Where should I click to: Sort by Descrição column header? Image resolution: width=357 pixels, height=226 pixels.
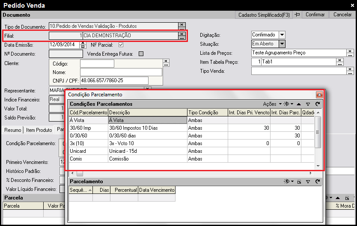pyautogui.click(x=148, y=113)
